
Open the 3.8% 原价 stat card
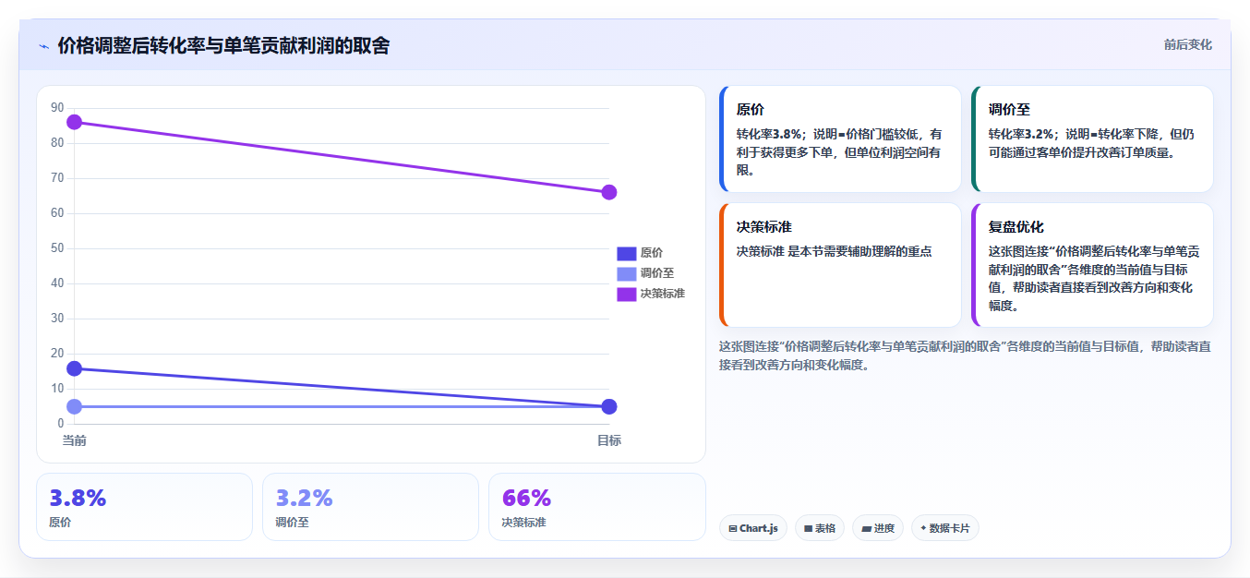pos(144,507)
